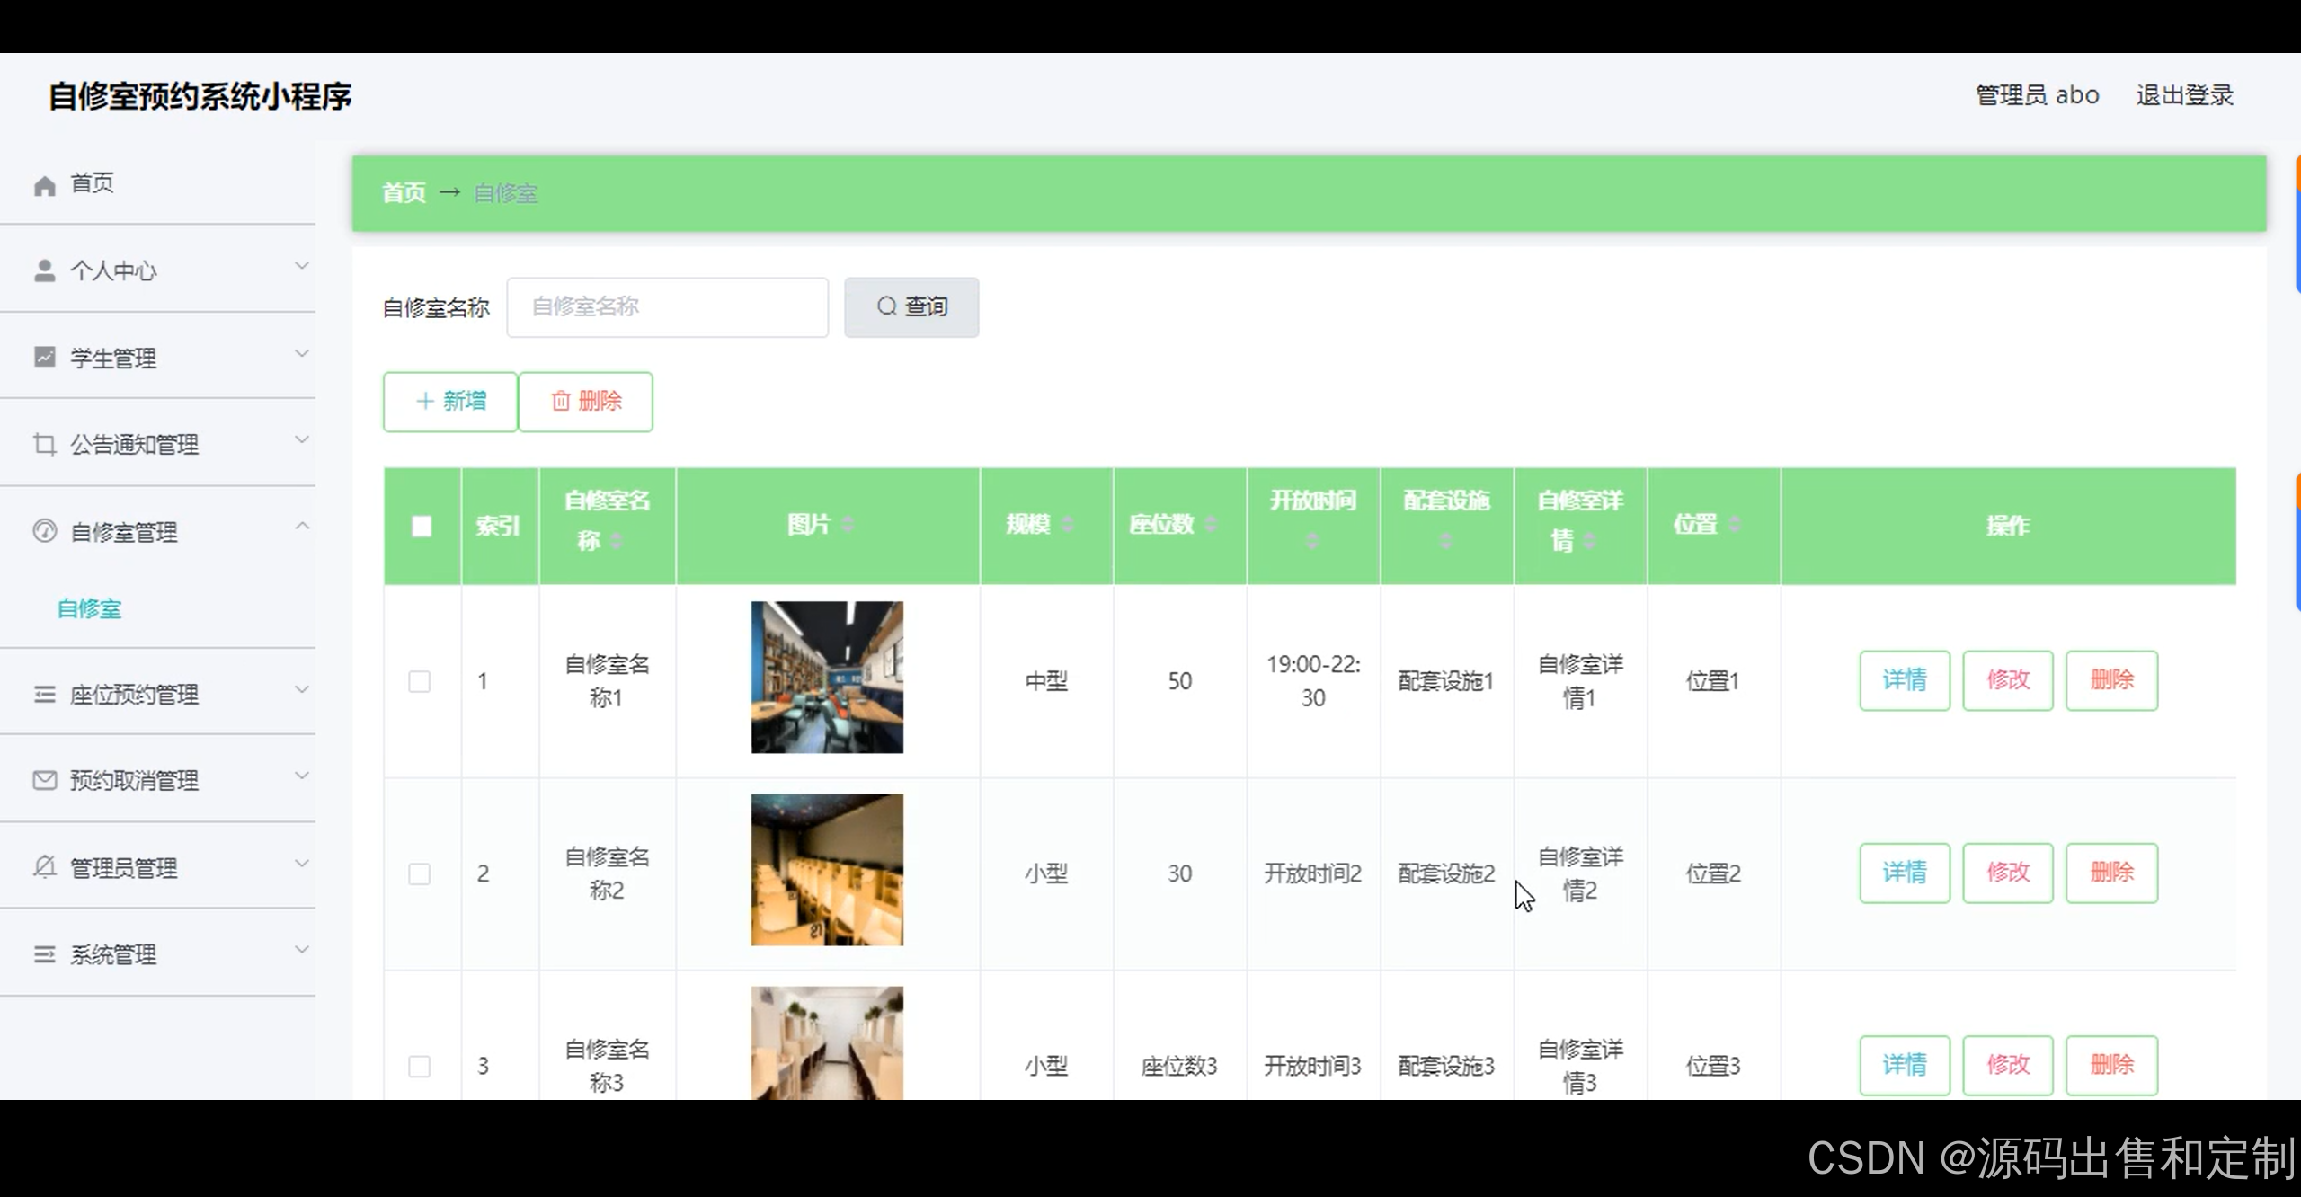Toggle the select-all checkbox in table header
Screen dimensions: 2301x1197
422,526
